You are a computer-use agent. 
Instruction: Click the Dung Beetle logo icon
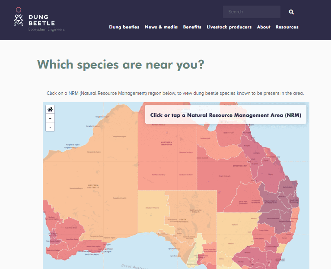(18, 17)
